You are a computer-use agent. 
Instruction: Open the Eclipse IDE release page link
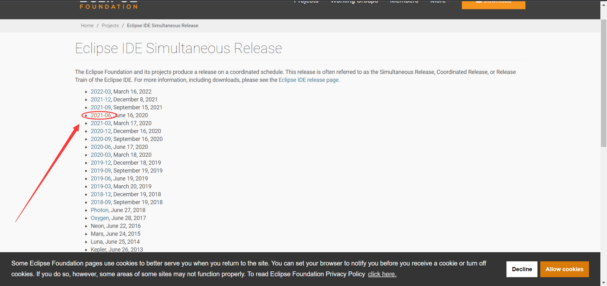[309, 80]
